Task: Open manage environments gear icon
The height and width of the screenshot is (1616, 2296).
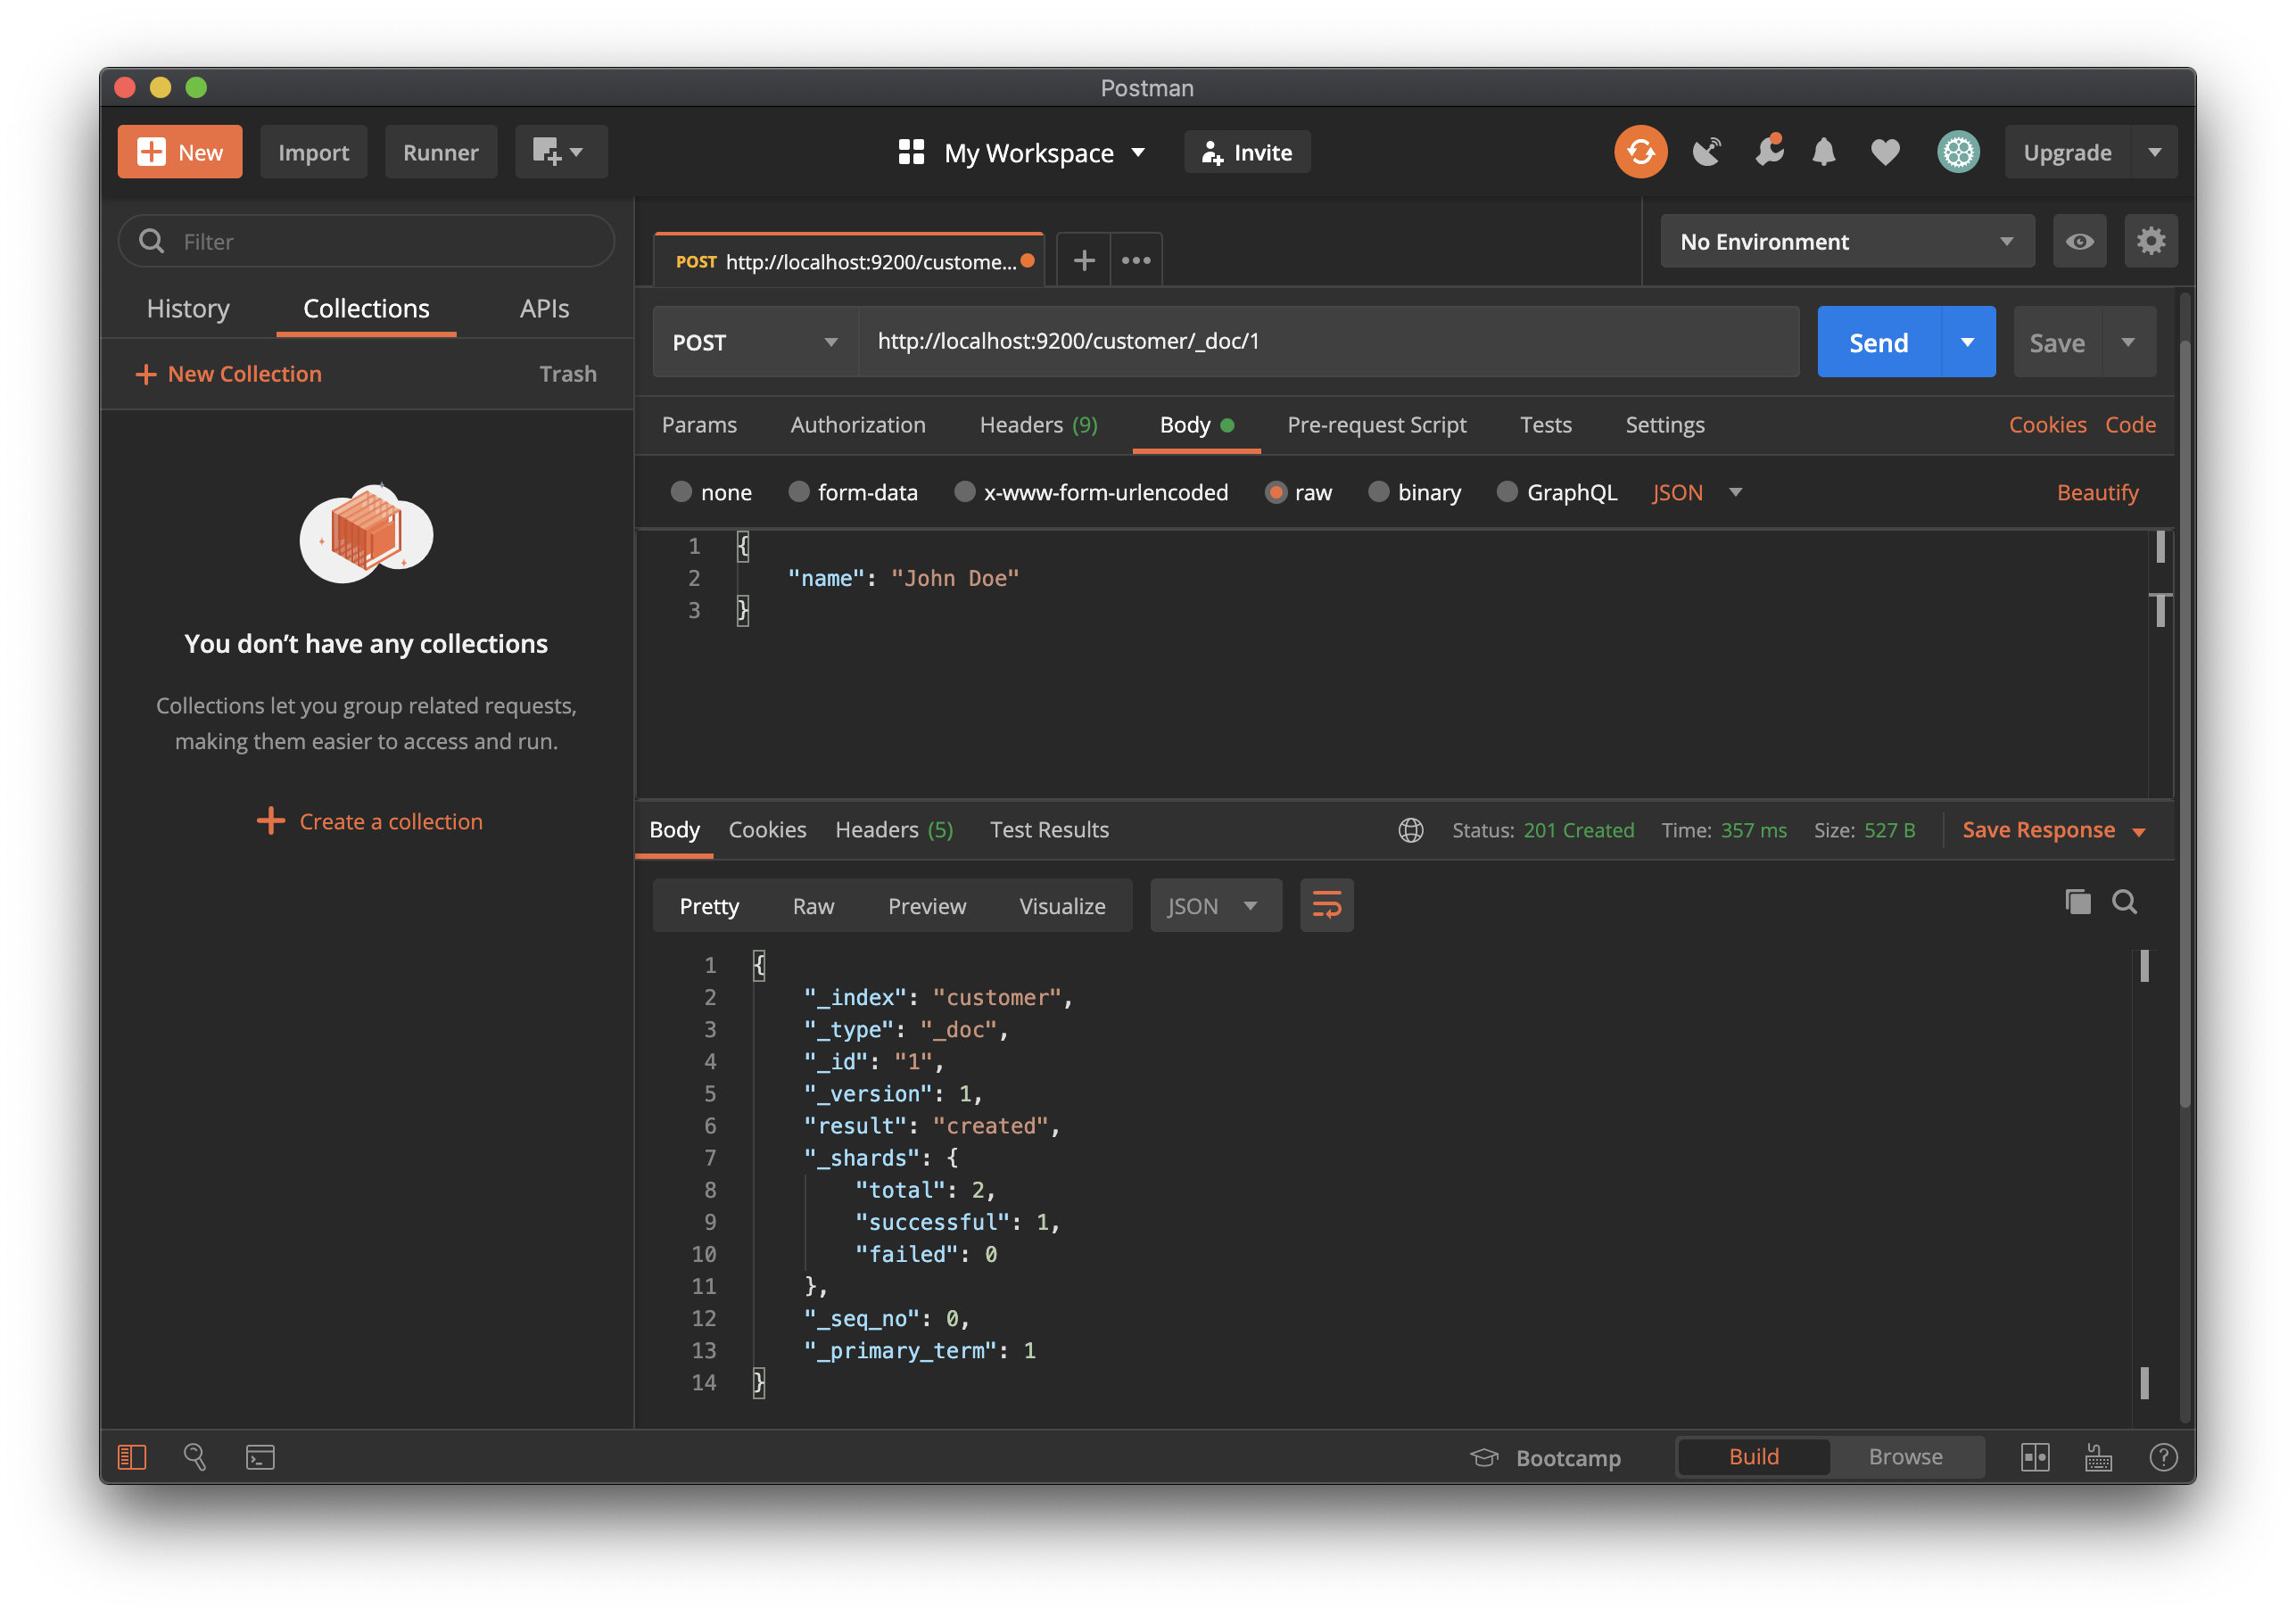Action: point(2150,241)
